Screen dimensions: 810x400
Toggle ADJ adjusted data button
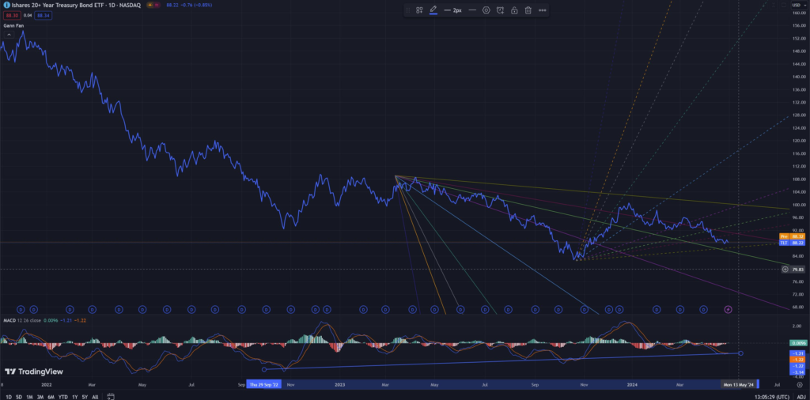(801, 397)
